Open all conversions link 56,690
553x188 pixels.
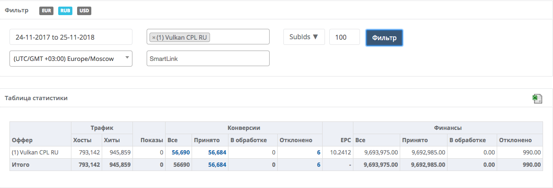point(181,153)
